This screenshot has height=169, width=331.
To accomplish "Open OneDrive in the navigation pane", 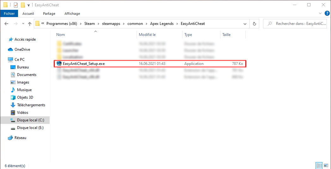I will (19, 50).
